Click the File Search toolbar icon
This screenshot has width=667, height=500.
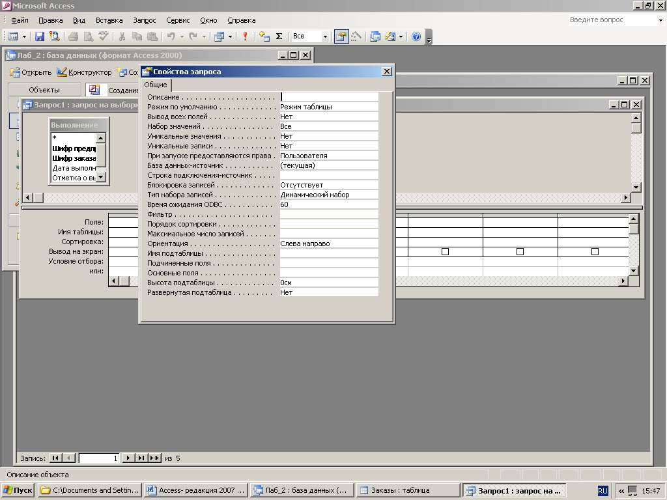click(x=55, y=36)
